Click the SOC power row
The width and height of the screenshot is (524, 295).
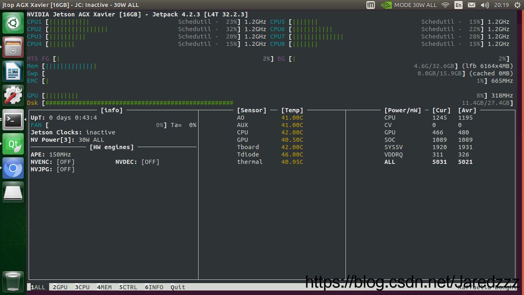point(429,140)
